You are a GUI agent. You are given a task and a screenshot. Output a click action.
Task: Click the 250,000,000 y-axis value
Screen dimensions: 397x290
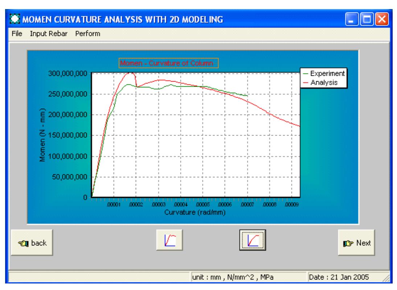[67, 94]
